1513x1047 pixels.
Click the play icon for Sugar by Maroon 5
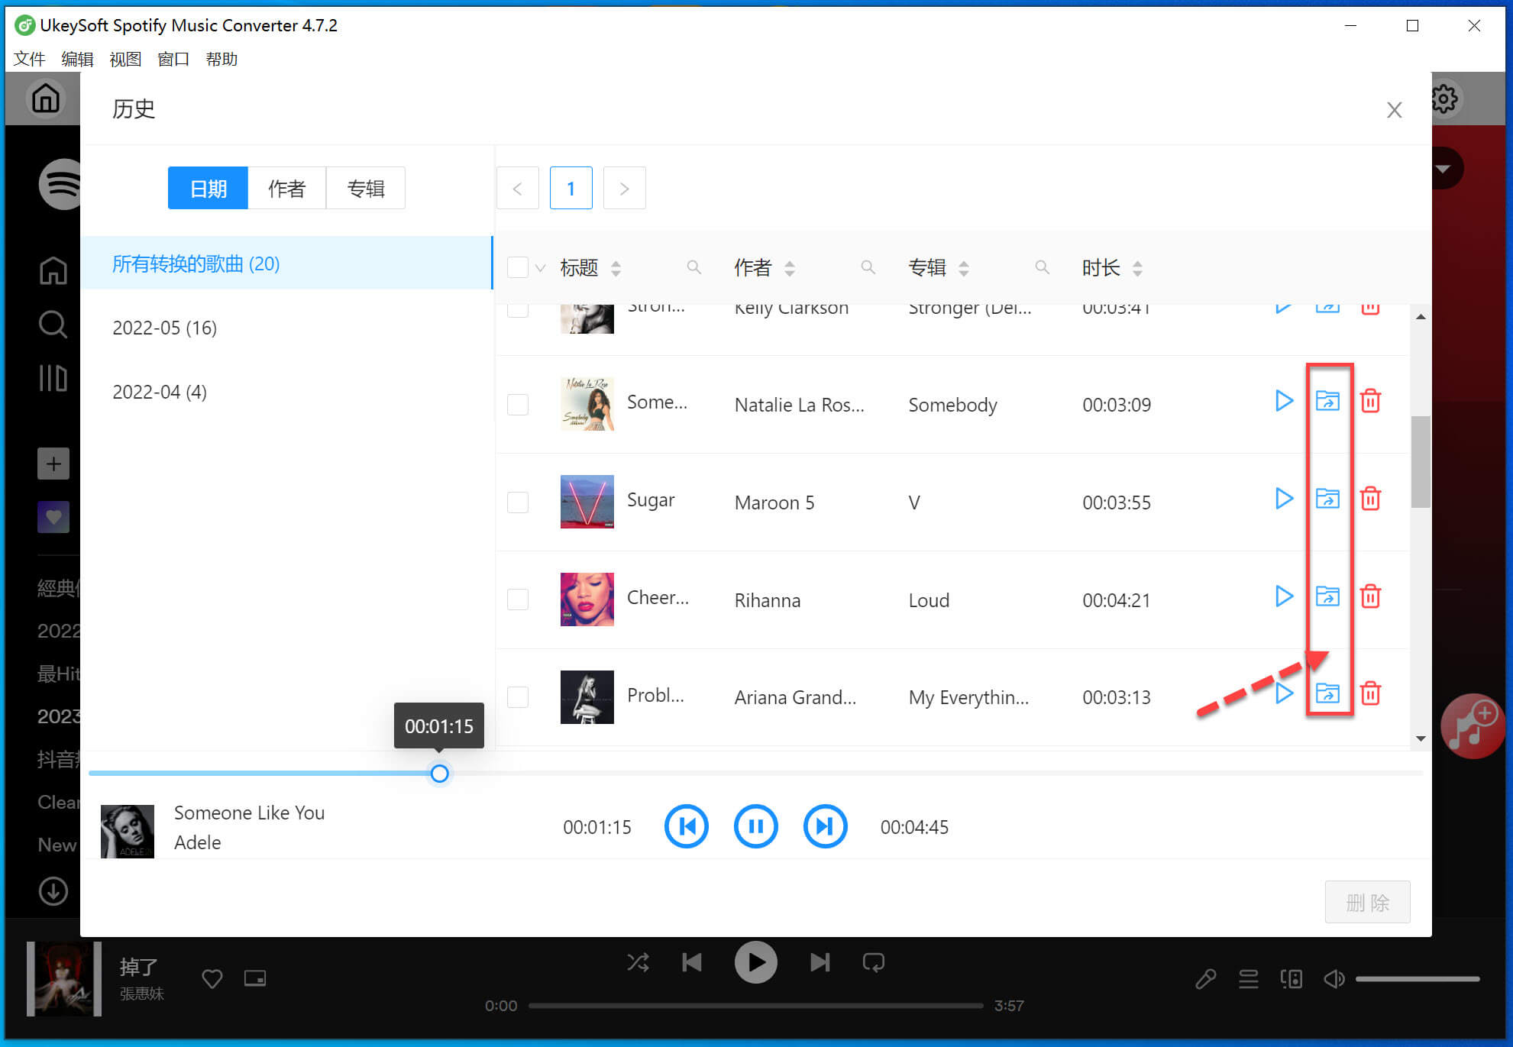coord(1284,499)
